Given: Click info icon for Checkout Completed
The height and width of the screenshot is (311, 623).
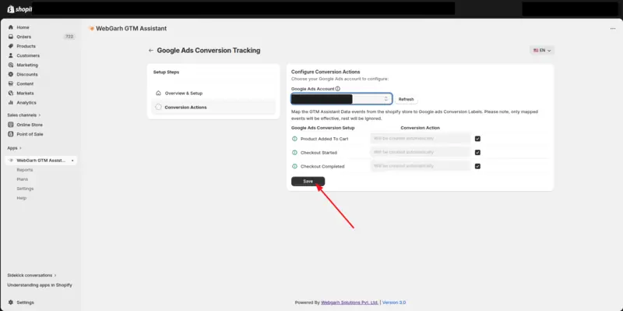Looking at the screenshot, I should 295,166.
